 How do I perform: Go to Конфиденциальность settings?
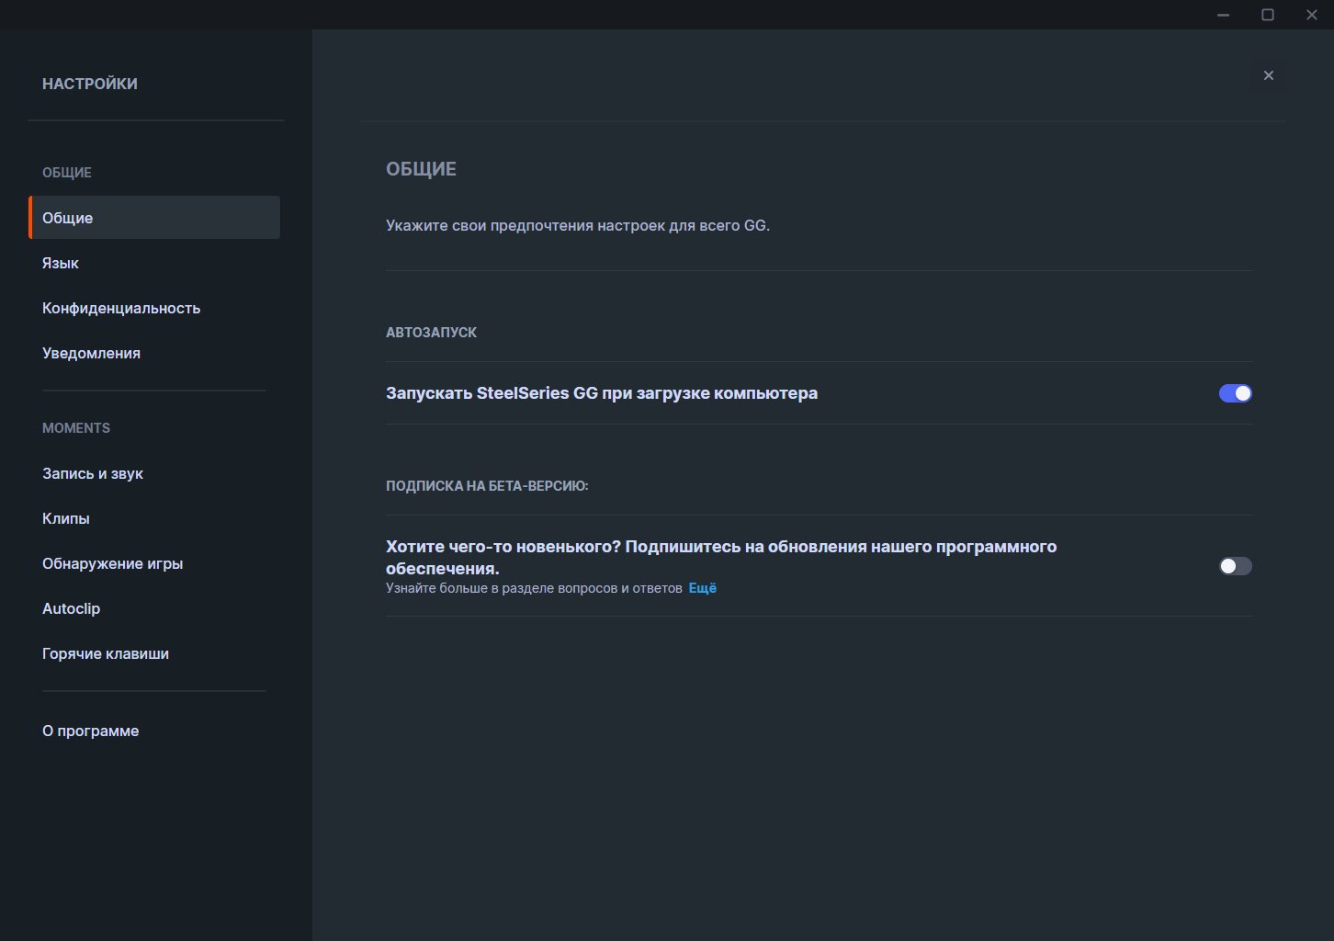[121, 308]
